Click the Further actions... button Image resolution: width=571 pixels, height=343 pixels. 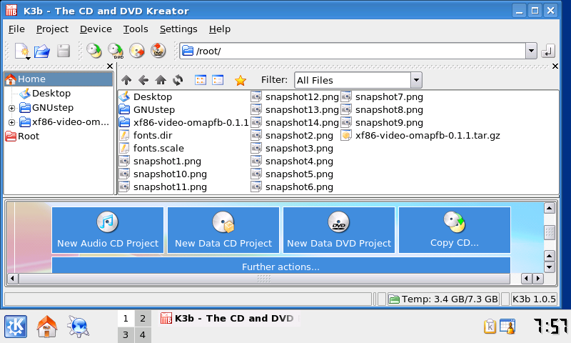[x=281, y=267]
